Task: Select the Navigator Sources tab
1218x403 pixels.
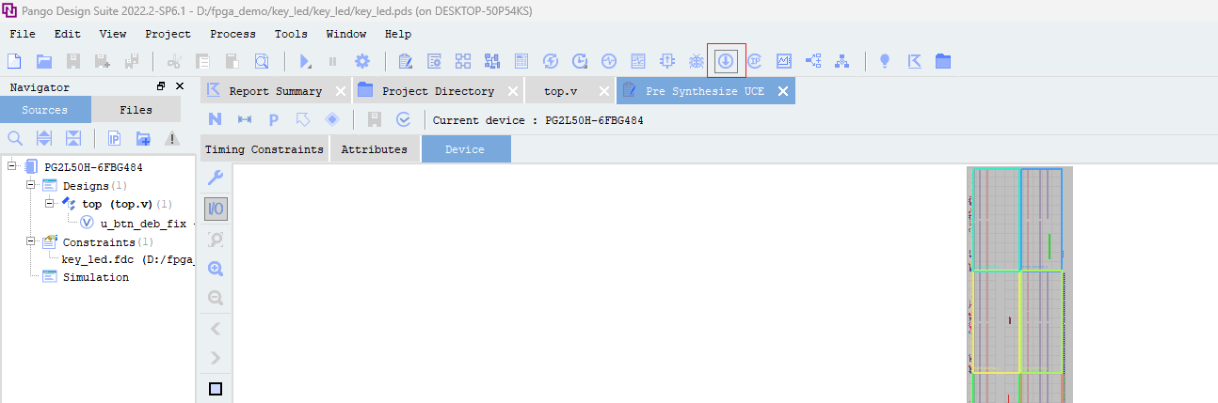Action: [x=45, y=110]
